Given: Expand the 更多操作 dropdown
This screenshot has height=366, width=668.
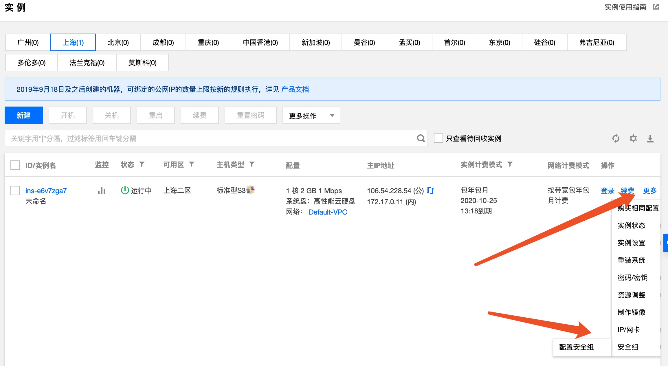Looking at the screenshot, I should 311,116.
